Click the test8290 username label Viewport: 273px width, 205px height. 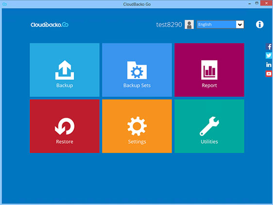(169, 25)
